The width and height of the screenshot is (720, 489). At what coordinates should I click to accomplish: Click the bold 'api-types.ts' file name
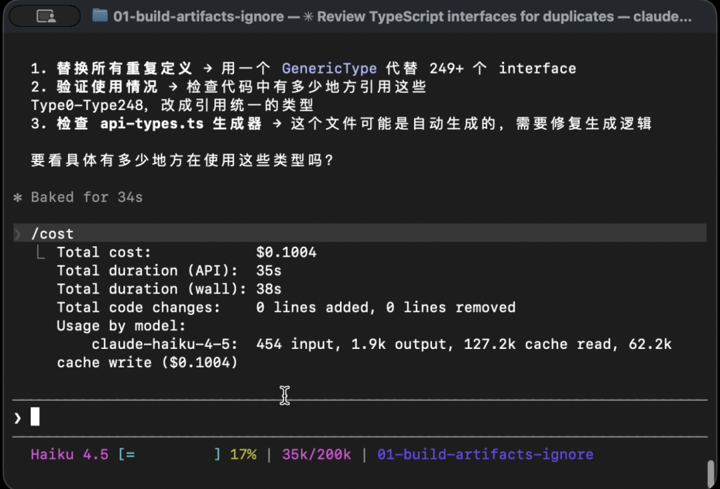[151, 123]
